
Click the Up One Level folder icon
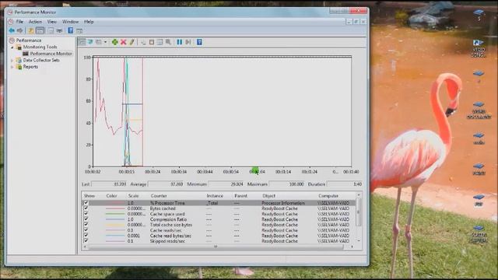(x=31, y=30)
